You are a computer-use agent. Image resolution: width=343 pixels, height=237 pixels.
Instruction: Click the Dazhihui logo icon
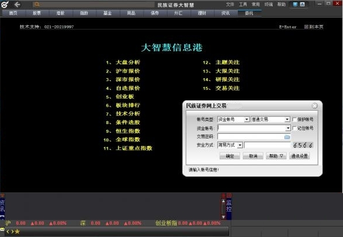pos(5,5)
